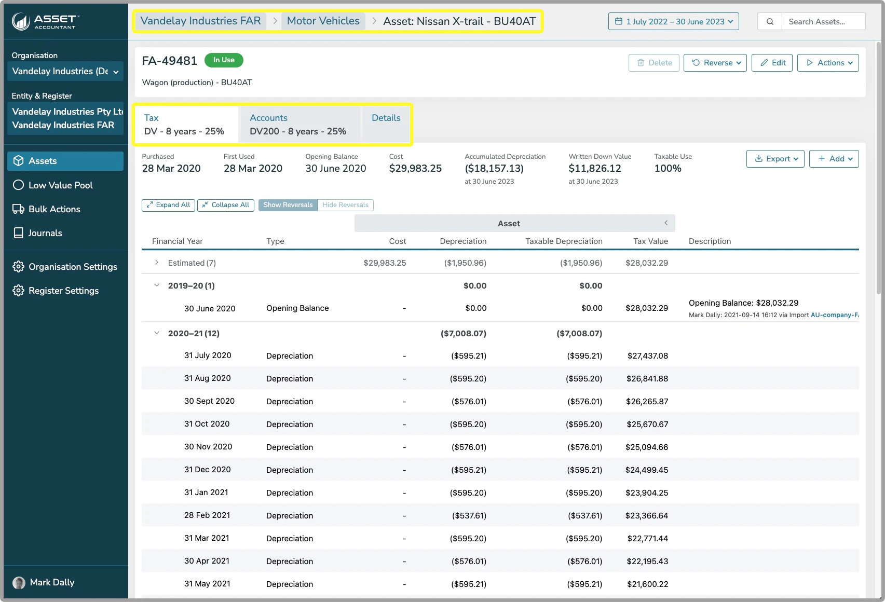Enable Show Reversals

[287, 205]
